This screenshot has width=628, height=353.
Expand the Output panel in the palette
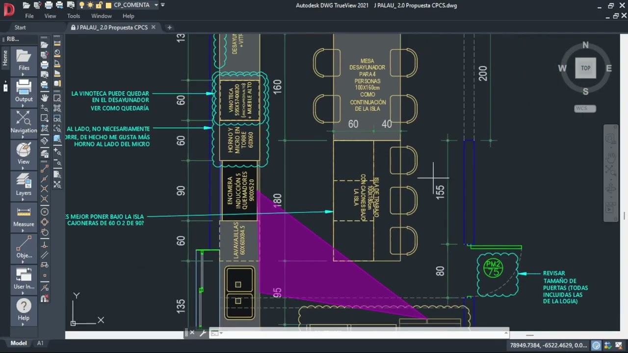point(24,91)
